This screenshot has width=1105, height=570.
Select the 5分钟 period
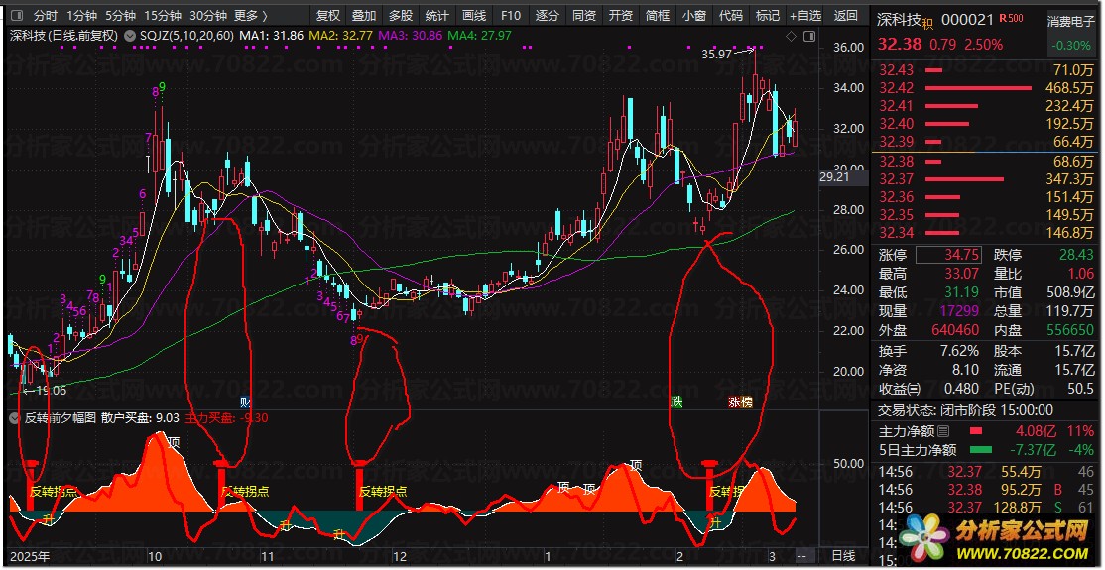(120, 16)
